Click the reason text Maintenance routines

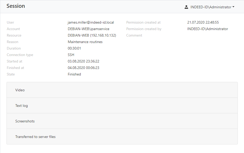click(85, 42)
